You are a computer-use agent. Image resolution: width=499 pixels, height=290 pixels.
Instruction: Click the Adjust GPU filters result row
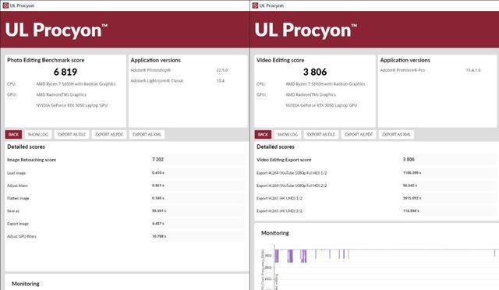click(126, 236)
